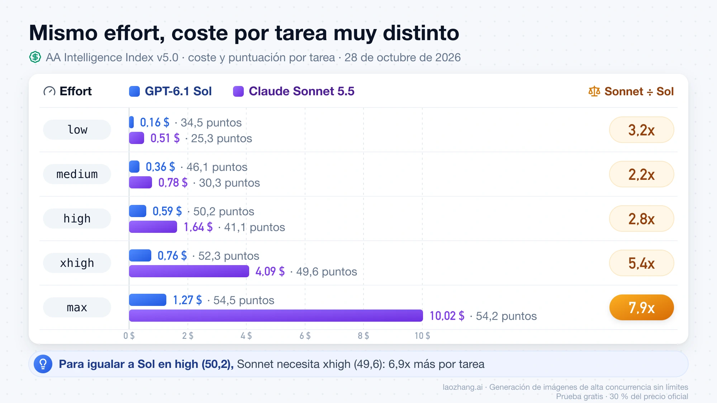
Task: Click the '0,16 $' cost label
Action: [155, 123]
